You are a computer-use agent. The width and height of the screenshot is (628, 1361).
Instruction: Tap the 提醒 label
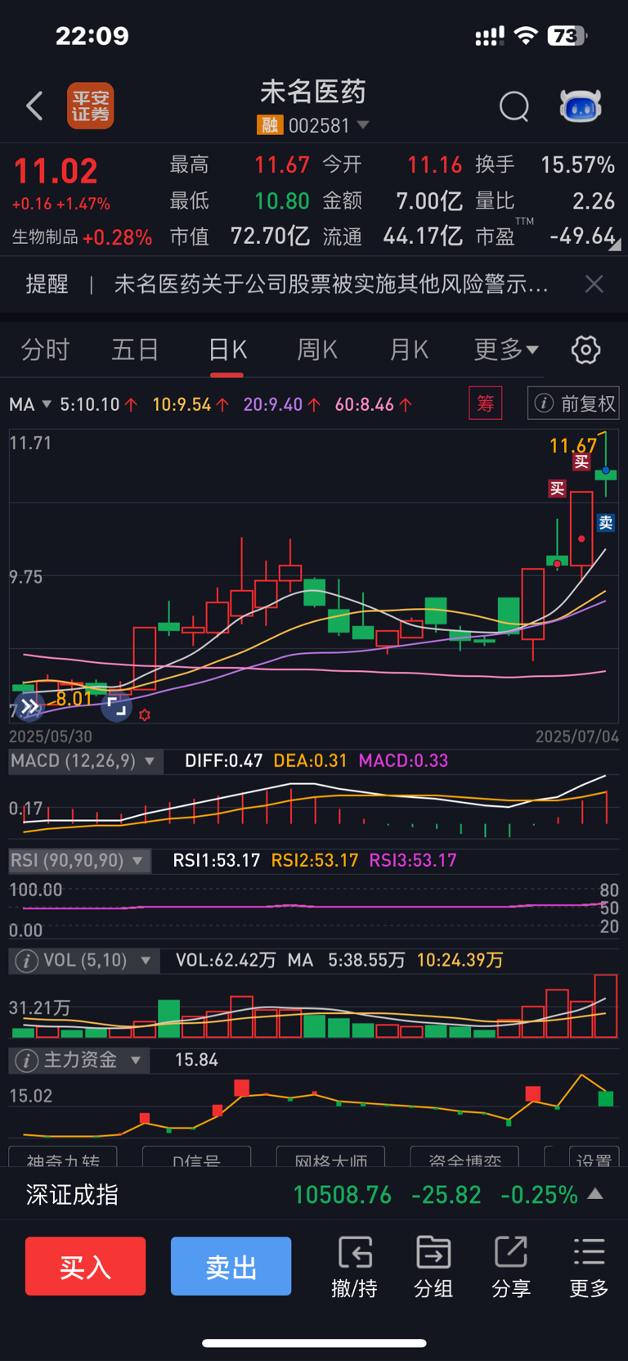pyautogui.click(x=47, y=284)
